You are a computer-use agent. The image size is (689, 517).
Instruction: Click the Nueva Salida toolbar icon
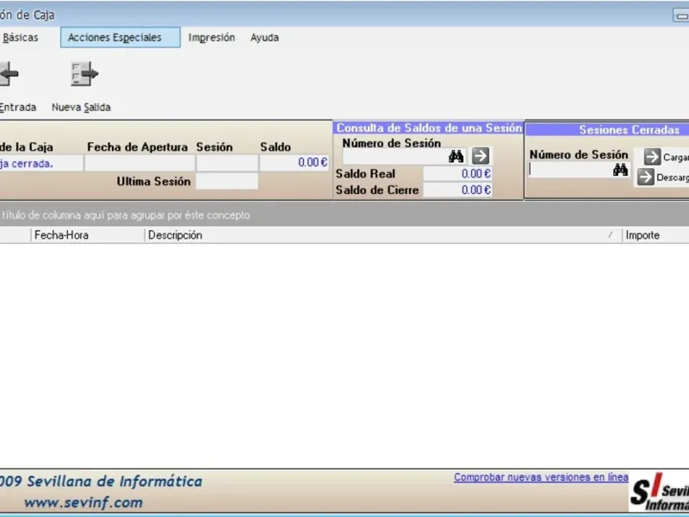(x=84, y=73)
